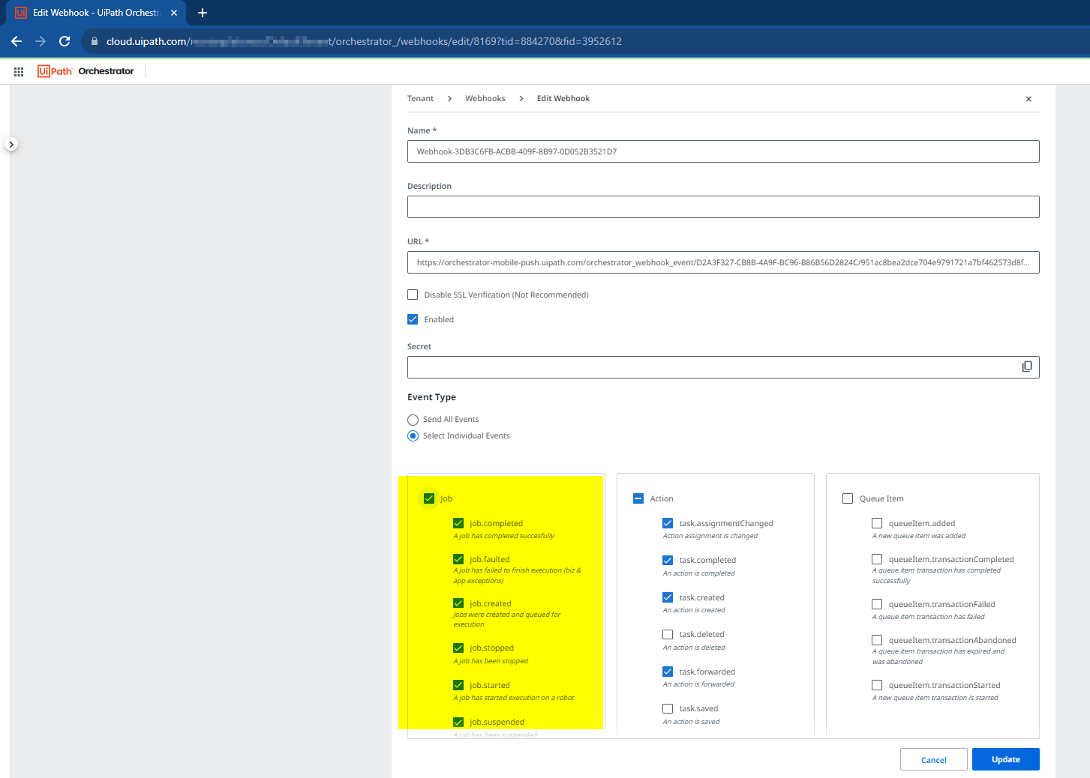This screenshot has width=1090, height=778.
Task: Check queueItem.added event
Action: coord(877,523)
